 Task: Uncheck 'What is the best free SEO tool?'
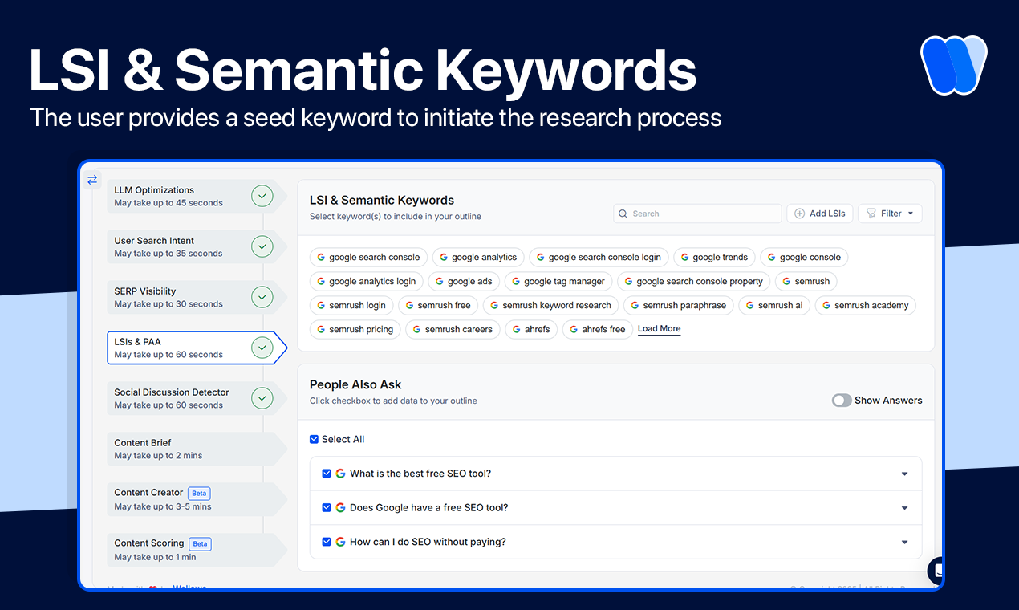click(x=327, y=474)
